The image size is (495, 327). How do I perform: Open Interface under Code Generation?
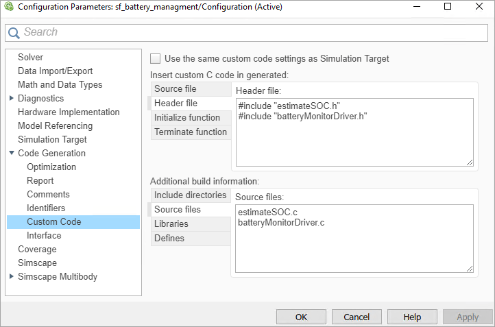[x=44, y=235]
